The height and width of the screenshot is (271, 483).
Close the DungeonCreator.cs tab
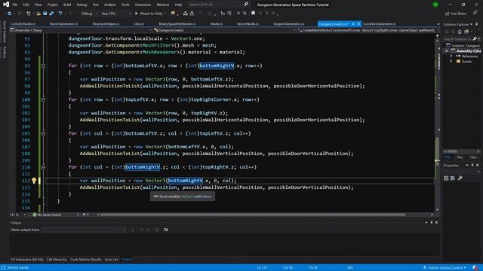point(358,23)
